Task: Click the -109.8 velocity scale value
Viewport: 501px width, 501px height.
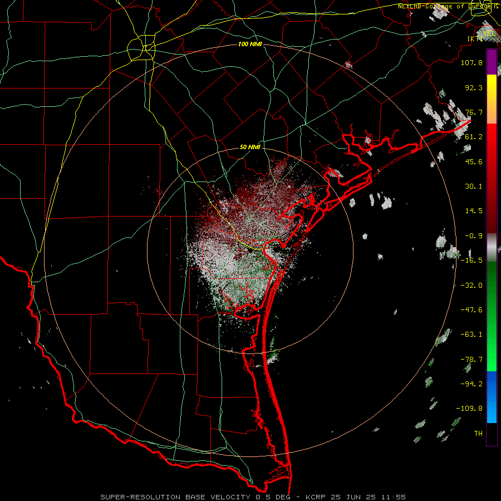Action: point(469,409)
